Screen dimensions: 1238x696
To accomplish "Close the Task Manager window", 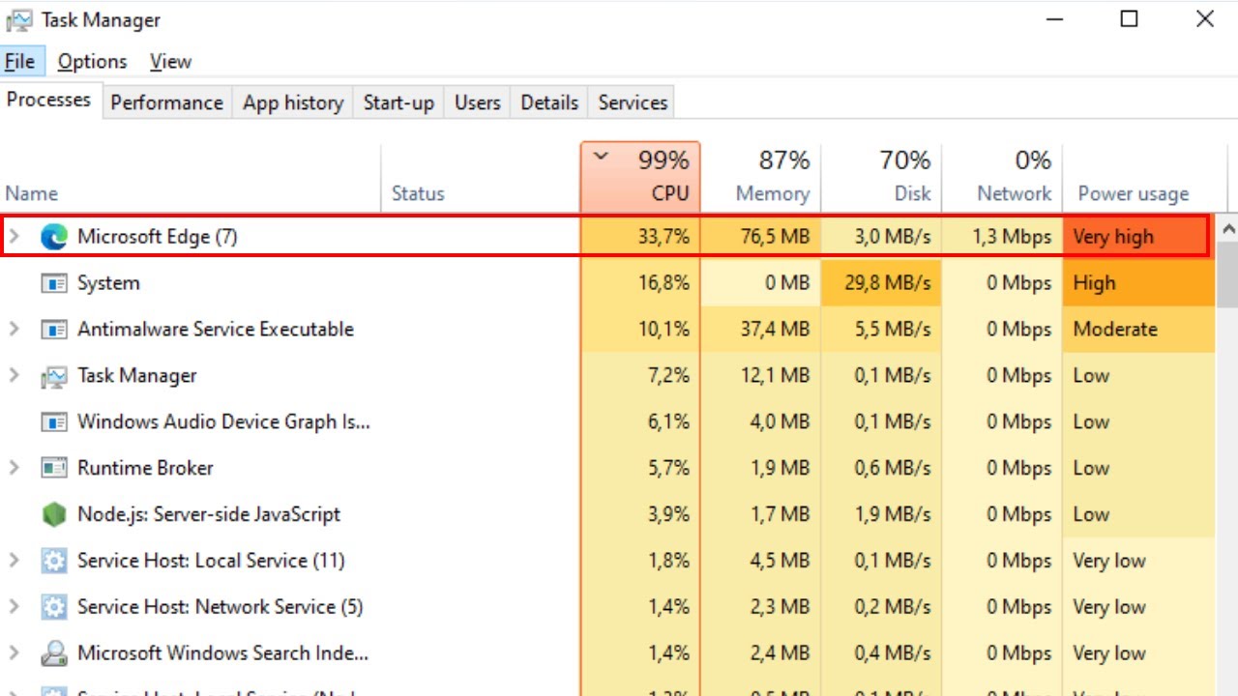I will click(1204, 19).
